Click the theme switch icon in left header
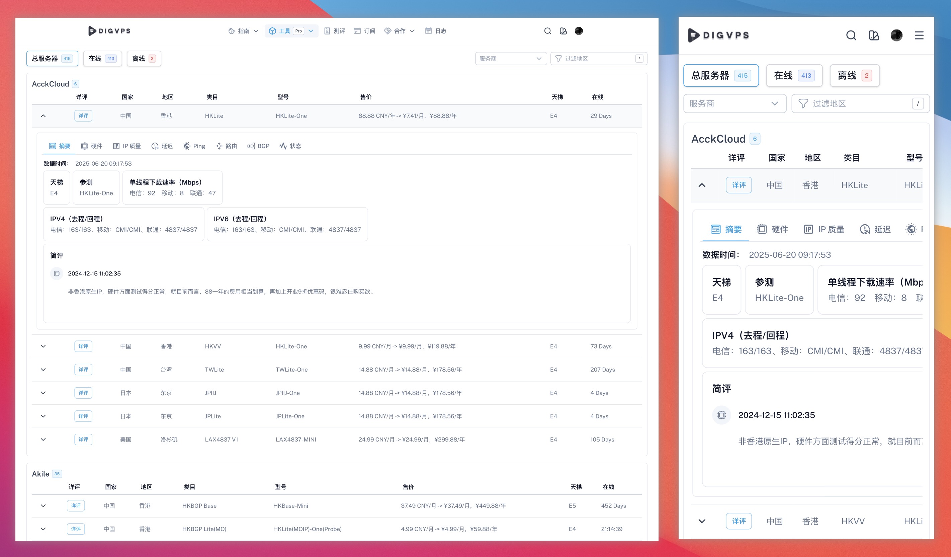This screenshot has height=557, width=951. point(563,31)
